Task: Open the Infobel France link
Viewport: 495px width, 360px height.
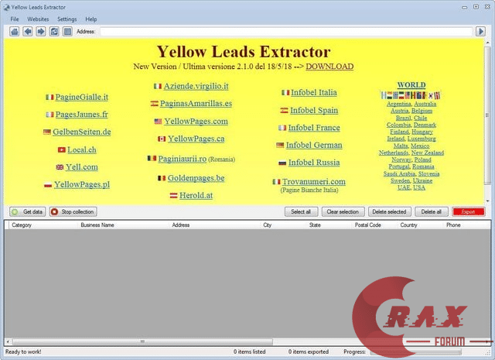Action: point(314,128)
